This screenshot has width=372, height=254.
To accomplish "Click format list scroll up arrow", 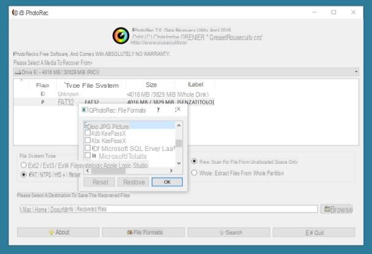I will [179, 125].
